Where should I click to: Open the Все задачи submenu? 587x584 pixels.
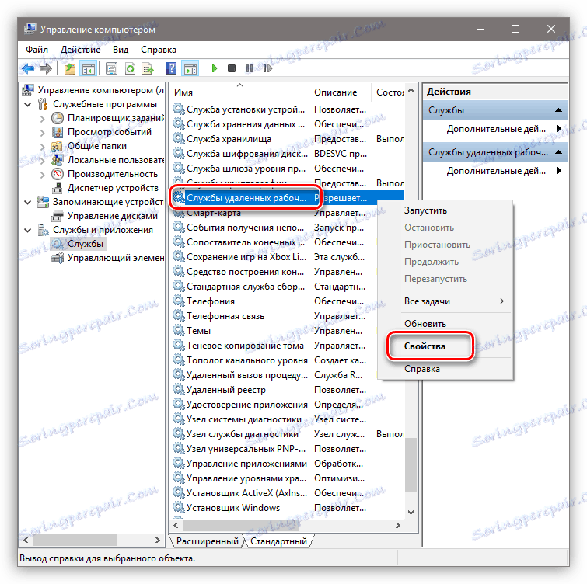coord(454,301)
